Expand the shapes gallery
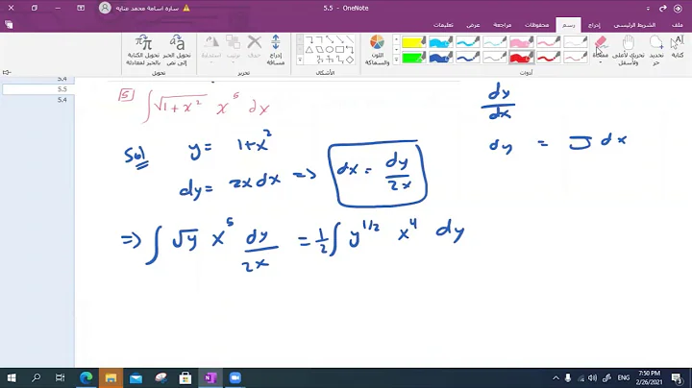 tap(300, 60)
